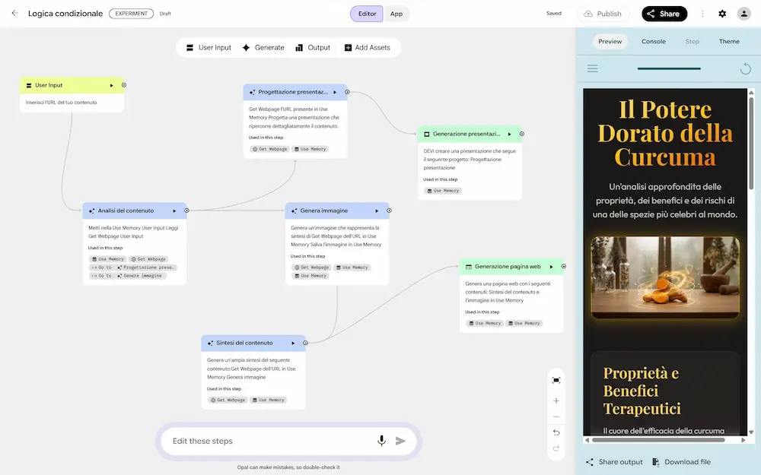This screenshot has width=761, height=475.
Task: Restart the preview with refresh icon
Action: pos(745,68)
